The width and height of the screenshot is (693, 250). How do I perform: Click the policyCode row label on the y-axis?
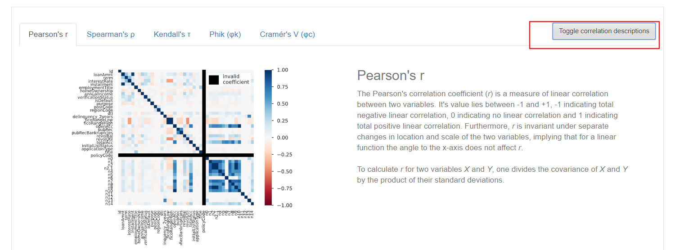click(x=102, y=155)
